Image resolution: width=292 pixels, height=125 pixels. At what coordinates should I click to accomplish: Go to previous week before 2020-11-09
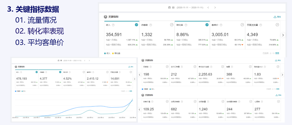coord(84,61)
